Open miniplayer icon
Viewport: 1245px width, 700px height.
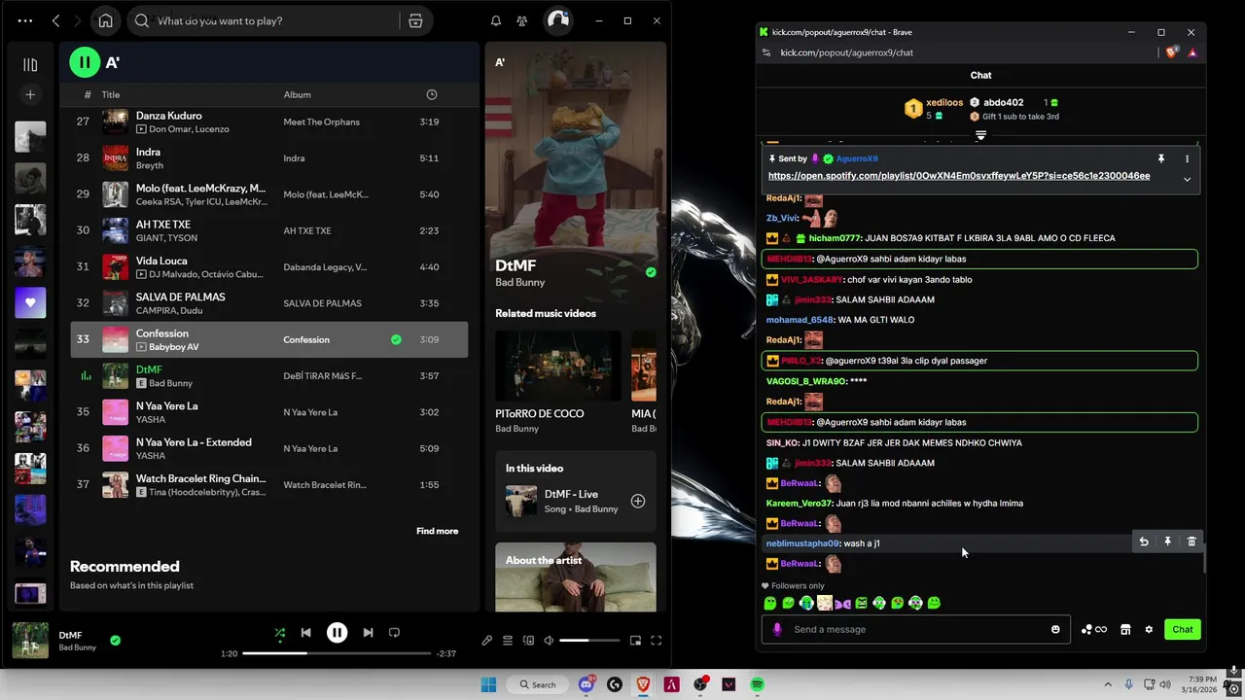pyautogui.click(x=635, y=641)
